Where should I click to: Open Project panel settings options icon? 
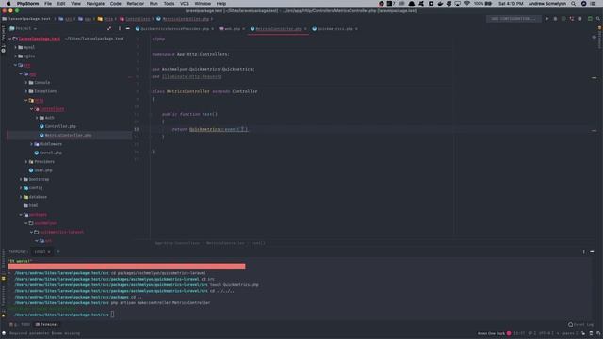pyautogui.click(x=120, y=28)
